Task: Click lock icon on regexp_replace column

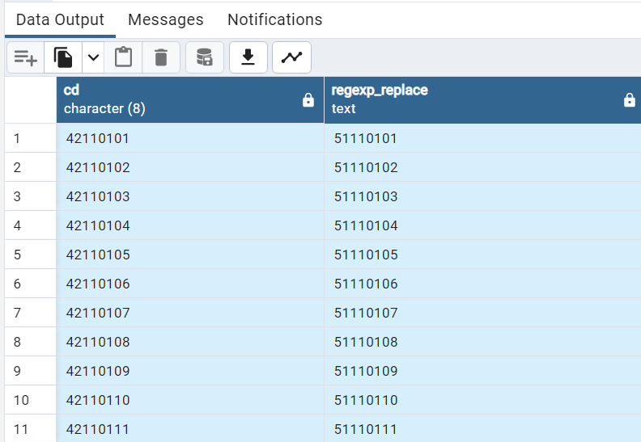Action: click(x=630, y=100)
